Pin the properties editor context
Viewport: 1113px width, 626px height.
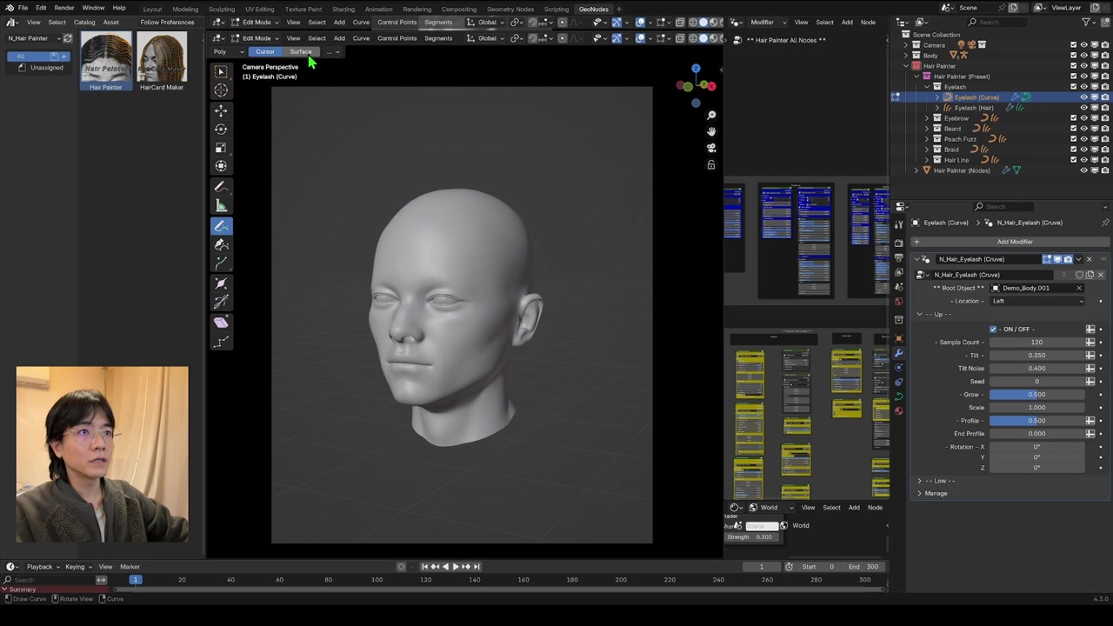pyautogui.click(x=1105, y=223)
